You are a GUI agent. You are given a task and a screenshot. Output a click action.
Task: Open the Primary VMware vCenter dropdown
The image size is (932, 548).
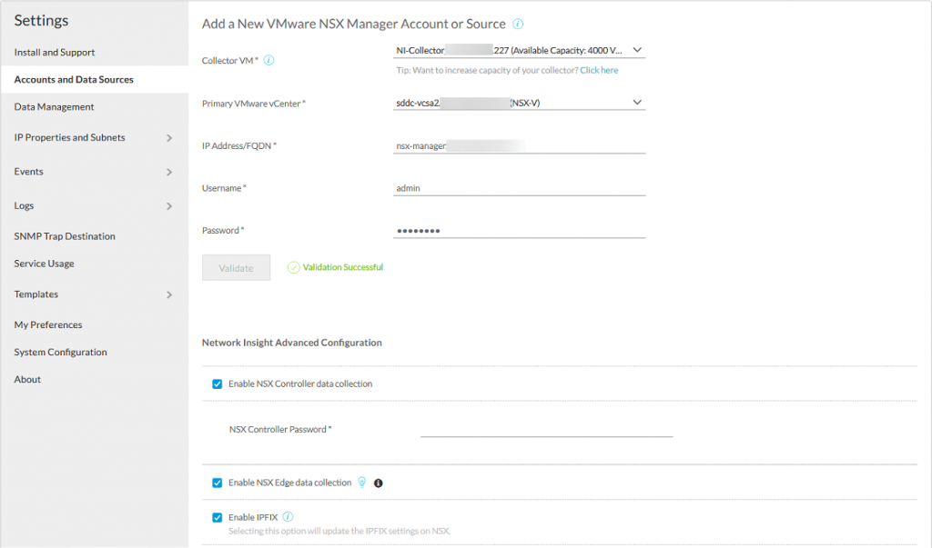point(519,103)
